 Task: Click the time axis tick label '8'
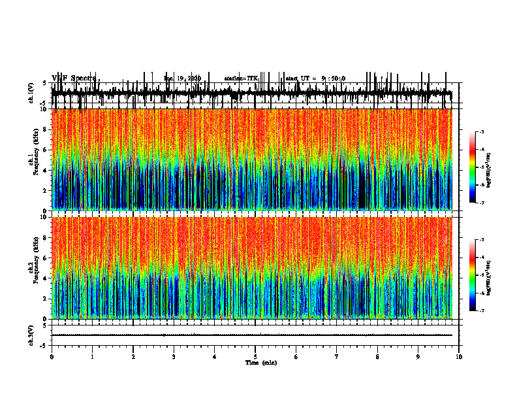[377, 357]
